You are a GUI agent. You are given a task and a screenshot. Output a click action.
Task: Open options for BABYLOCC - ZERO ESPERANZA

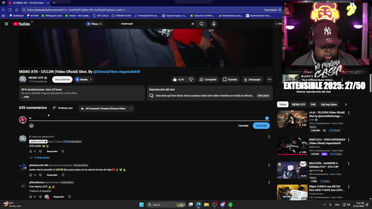[349, 140]
